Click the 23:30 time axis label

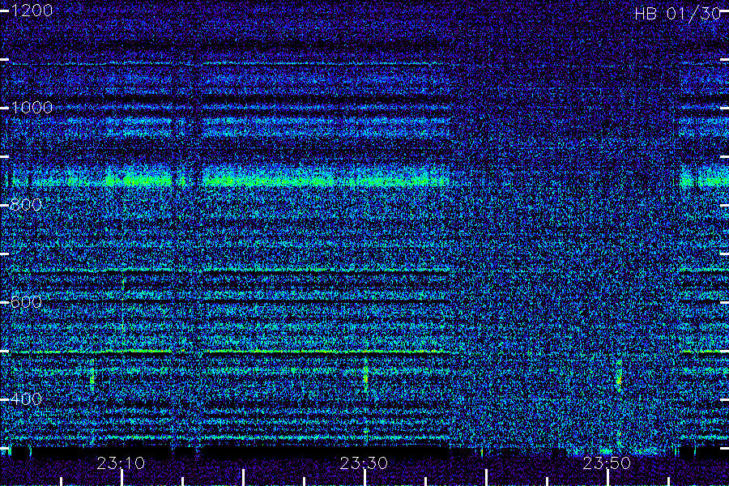tap(364, 463)
